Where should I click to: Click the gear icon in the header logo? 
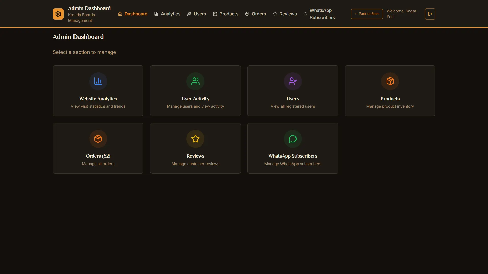[x=58, y=14]
